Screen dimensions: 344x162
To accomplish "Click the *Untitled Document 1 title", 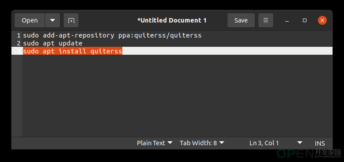I will click(172, 20).
